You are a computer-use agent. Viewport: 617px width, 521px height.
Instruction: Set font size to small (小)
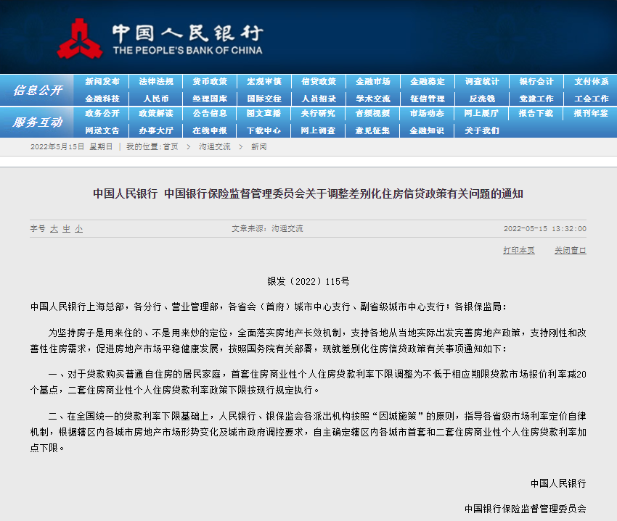[78, 228]
